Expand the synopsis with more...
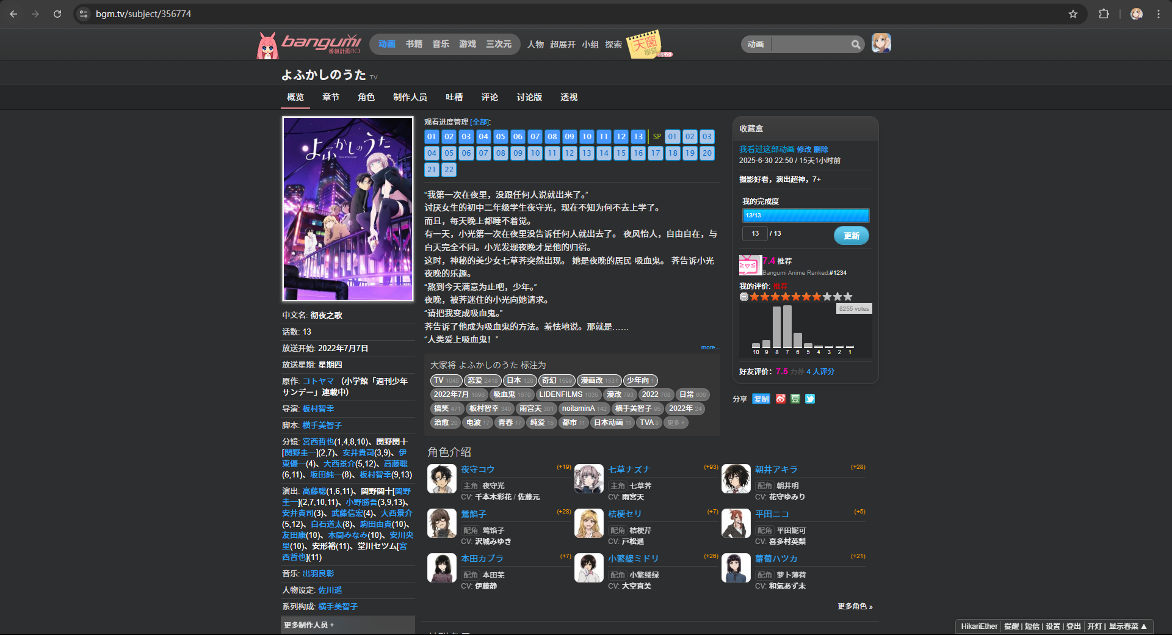1172x635 pixels. 710,347
